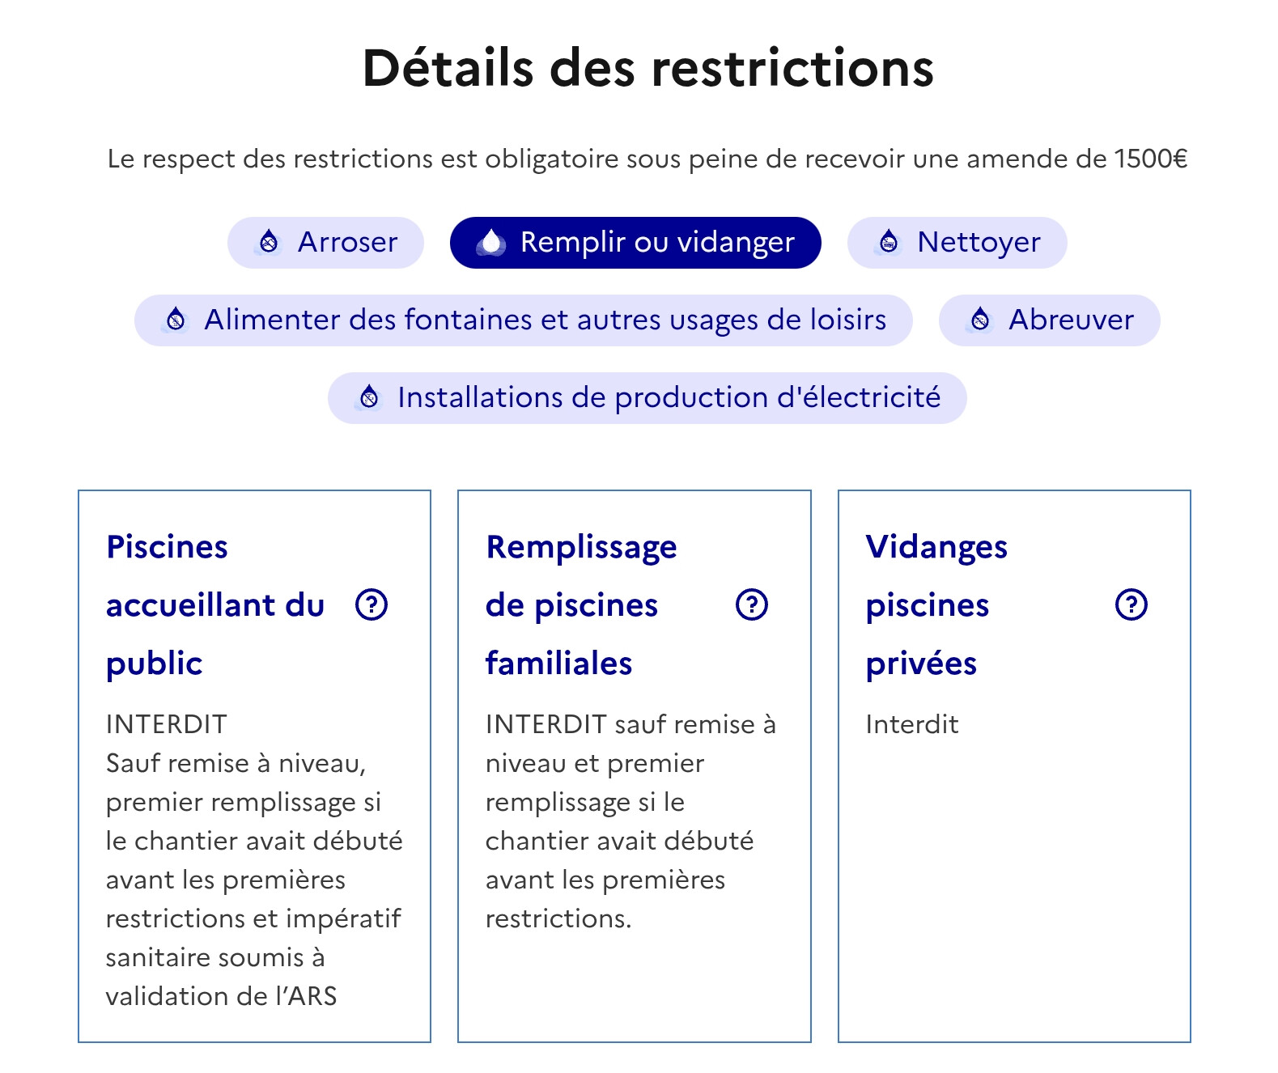1278x1073 pixels.
Task: Open help for Remplissage de piscines familiales
Action: tap(752, 604)
